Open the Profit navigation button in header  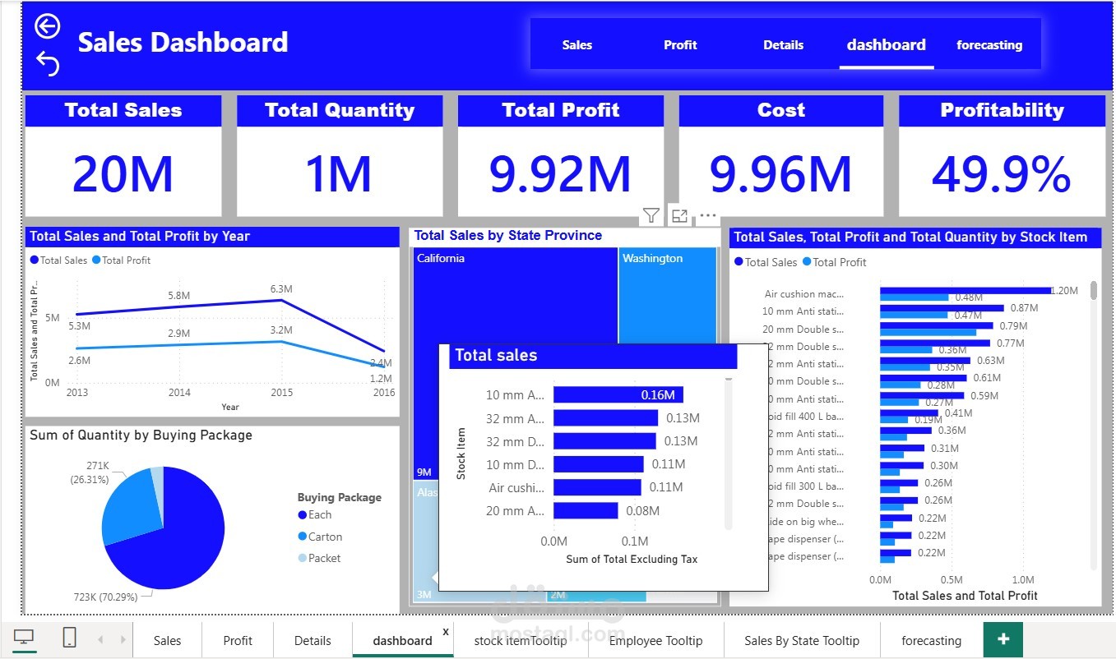click(680, 45)
